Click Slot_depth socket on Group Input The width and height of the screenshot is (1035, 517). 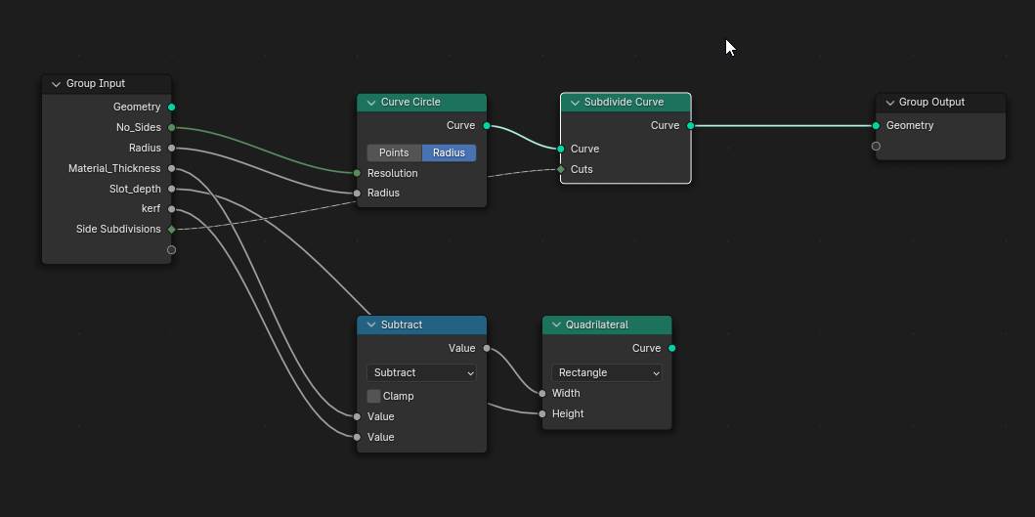click(172, 189)
